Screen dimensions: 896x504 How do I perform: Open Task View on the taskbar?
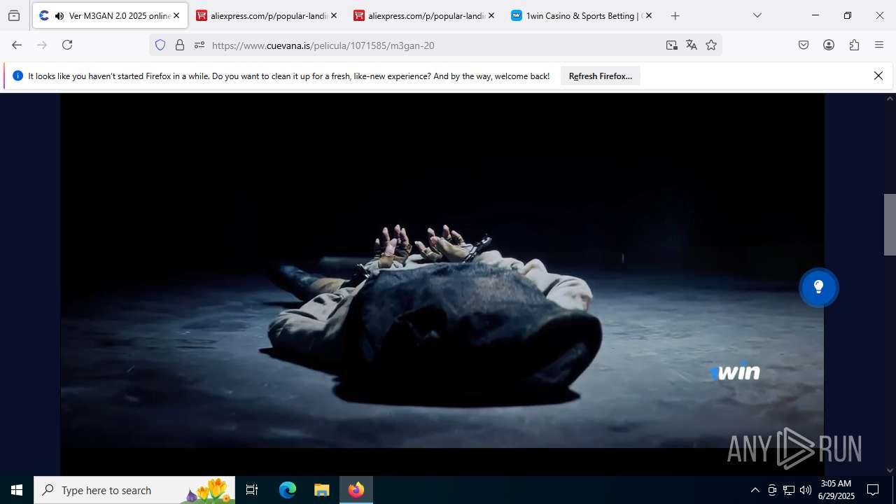(252, 490)
